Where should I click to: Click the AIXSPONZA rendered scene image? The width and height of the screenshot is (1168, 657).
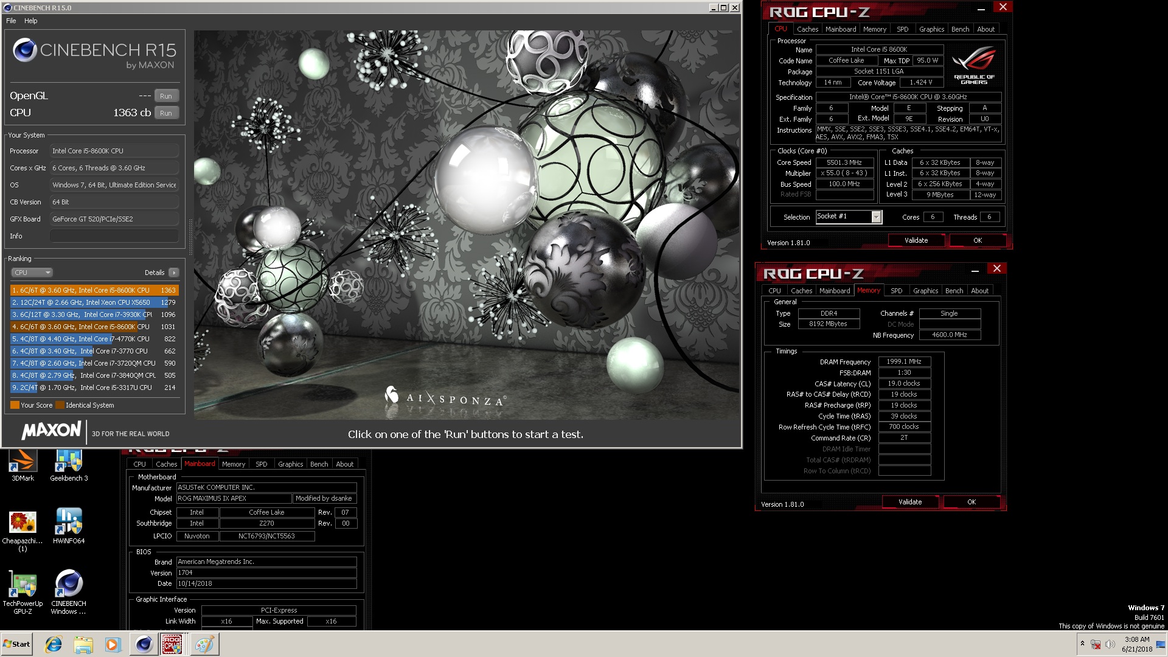467,225
